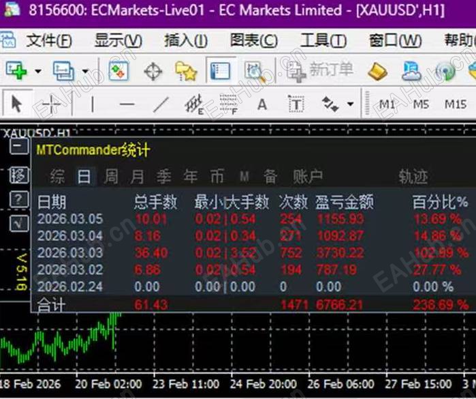
Task: Open the 工具(T) menu
Action: click(x=323, y=40)
